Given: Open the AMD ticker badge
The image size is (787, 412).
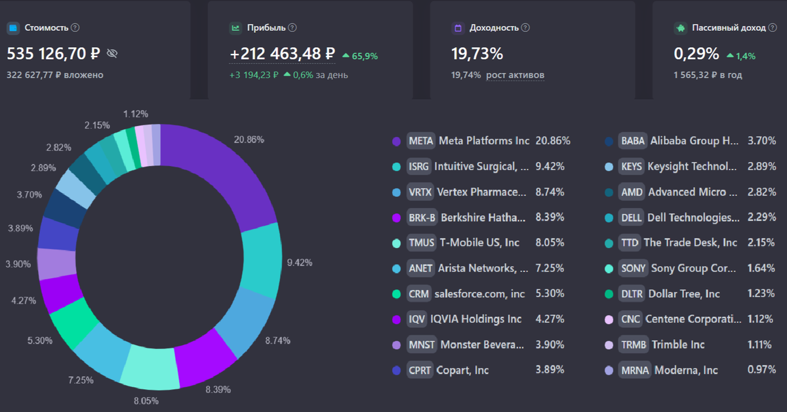Looking at the screenshot, I should pos(632,192).
